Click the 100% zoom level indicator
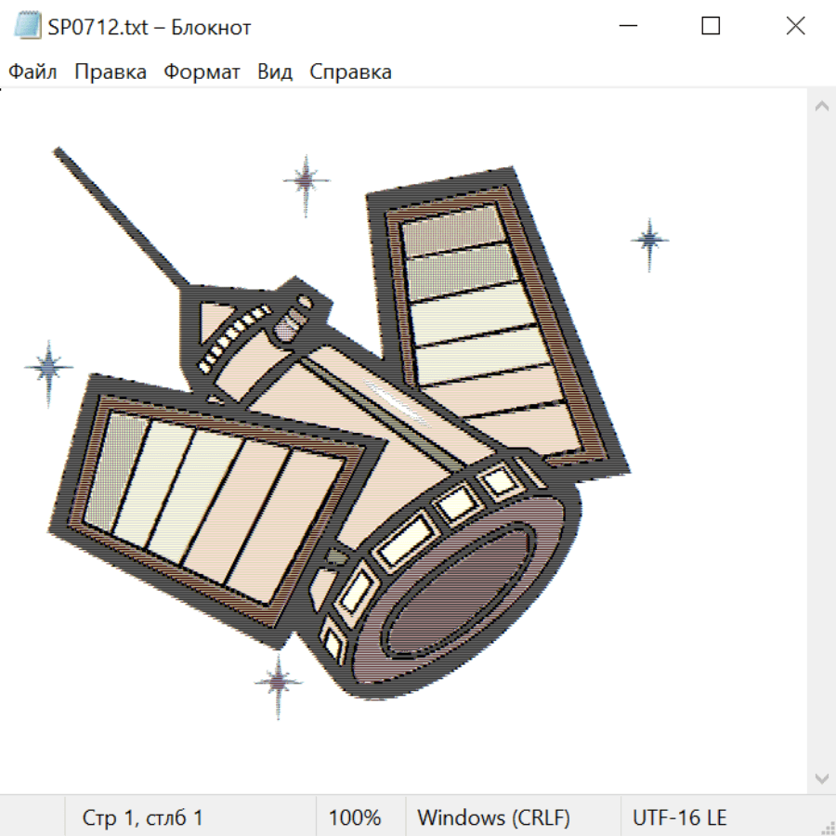This screenshot has width=836, height=836. 355,818
